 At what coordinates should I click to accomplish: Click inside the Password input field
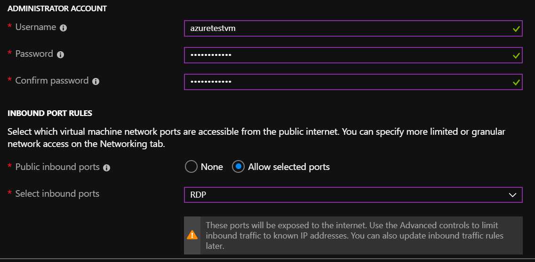click(x=353, y=55)
